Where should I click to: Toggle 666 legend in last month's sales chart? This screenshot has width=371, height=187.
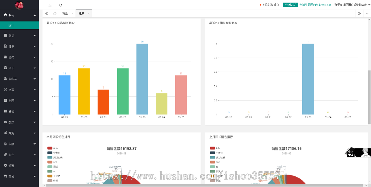215,162
